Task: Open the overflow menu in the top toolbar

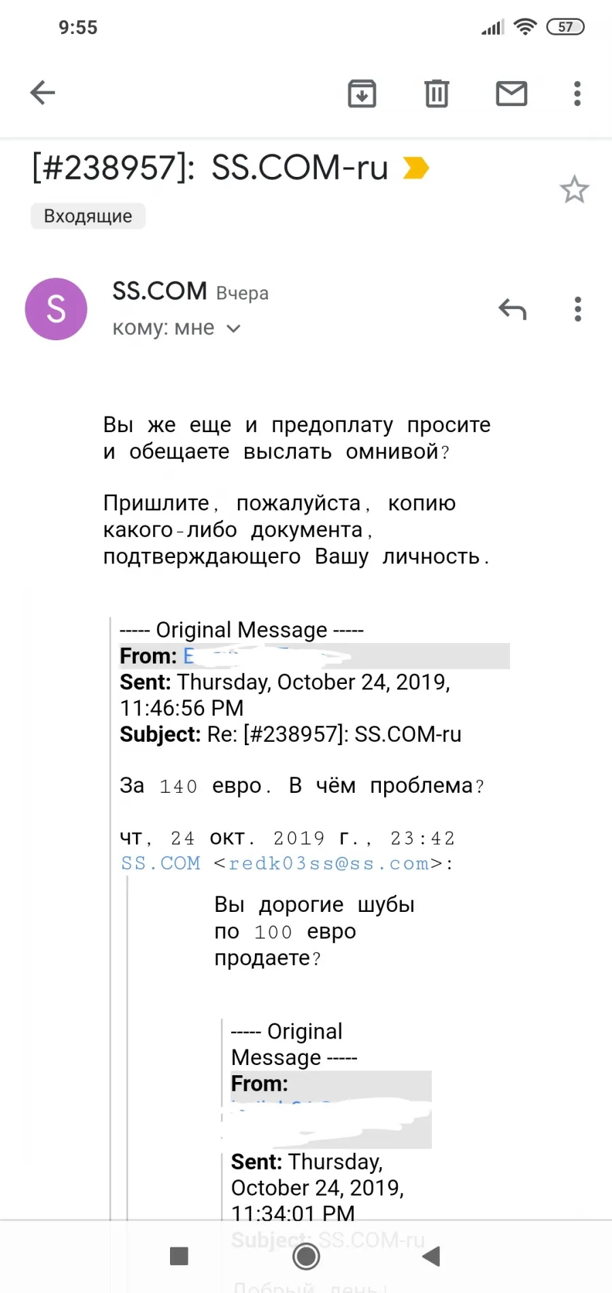Action: point(577,93)
